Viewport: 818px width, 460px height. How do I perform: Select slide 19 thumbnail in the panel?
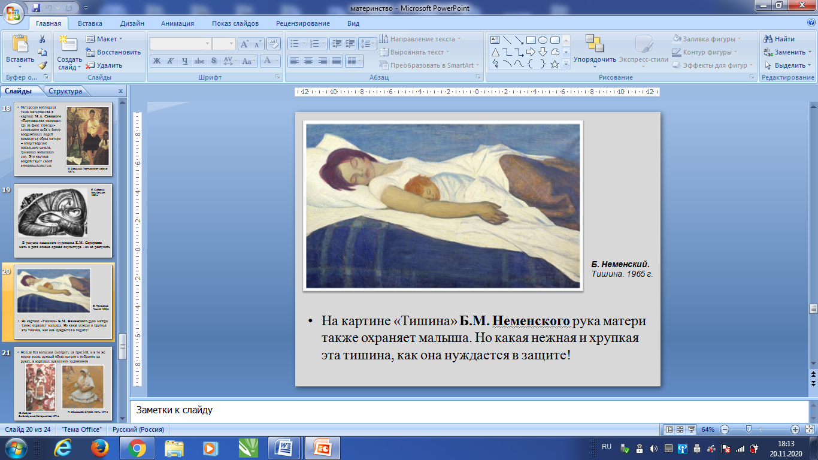[x=63, y=219]
